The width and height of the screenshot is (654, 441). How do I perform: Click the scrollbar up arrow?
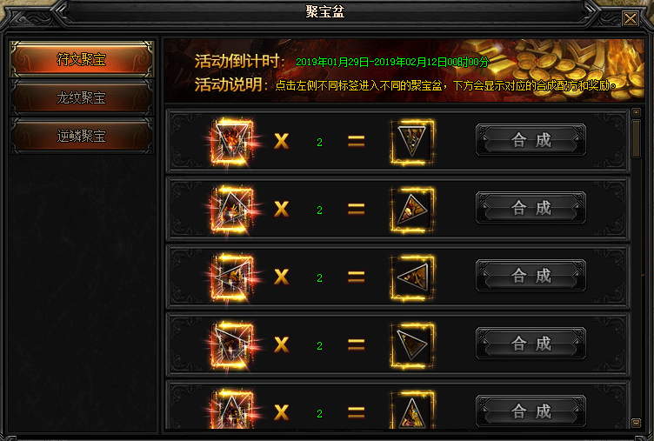tap(636, 112)
